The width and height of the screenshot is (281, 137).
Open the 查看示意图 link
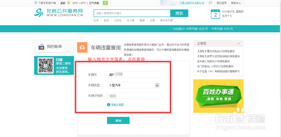[x=117, y=105]
